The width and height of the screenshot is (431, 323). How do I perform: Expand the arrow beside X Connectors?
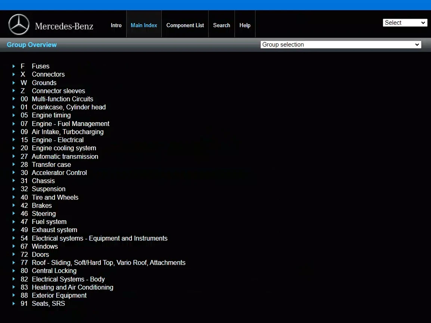point(14,74)
